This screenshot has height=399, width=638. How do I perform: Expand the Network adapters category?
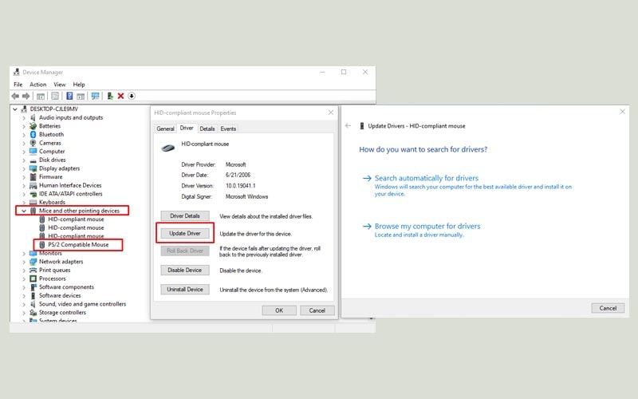coord(23,262)
